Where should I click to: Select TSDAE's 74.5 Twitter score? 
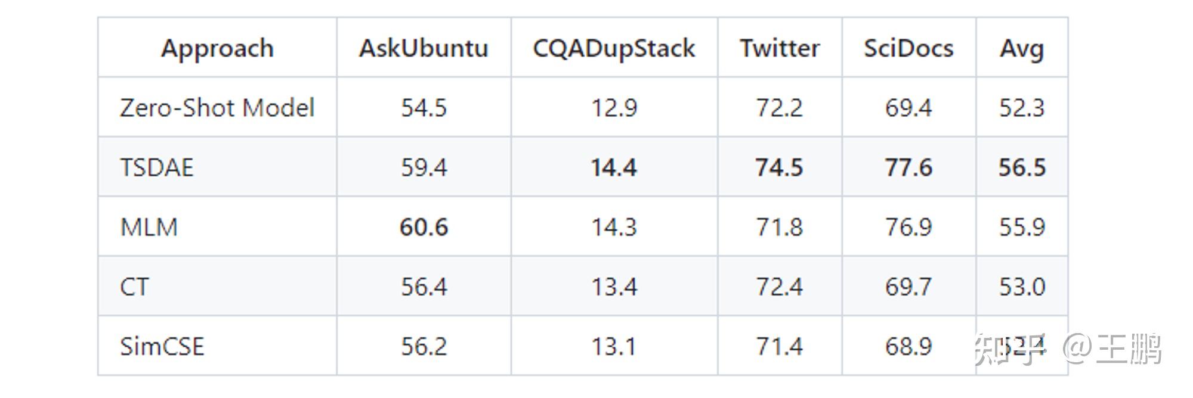(x=780, y=167)
